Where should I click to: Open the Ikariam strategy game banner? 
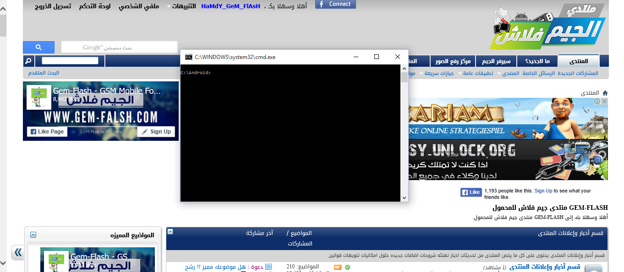[508, 118]
